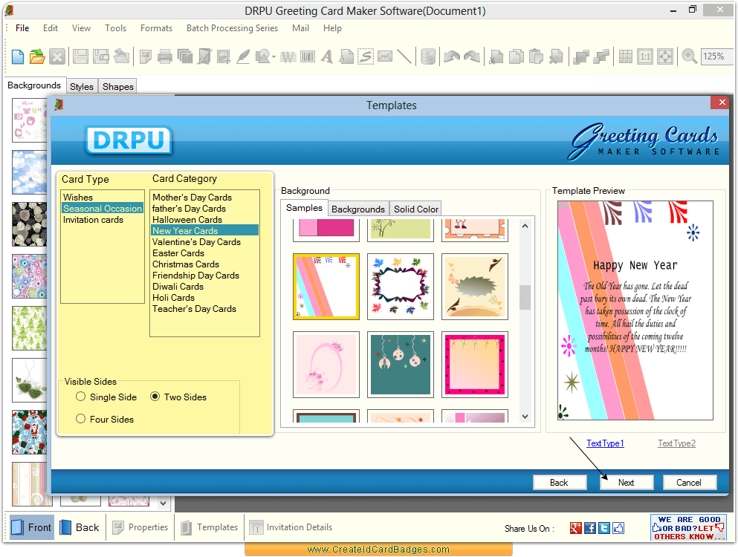Viewport: 738px width, 557px height.
Task: Click the sample list scroll-up arrow
Action: click(x=525, y=227)
